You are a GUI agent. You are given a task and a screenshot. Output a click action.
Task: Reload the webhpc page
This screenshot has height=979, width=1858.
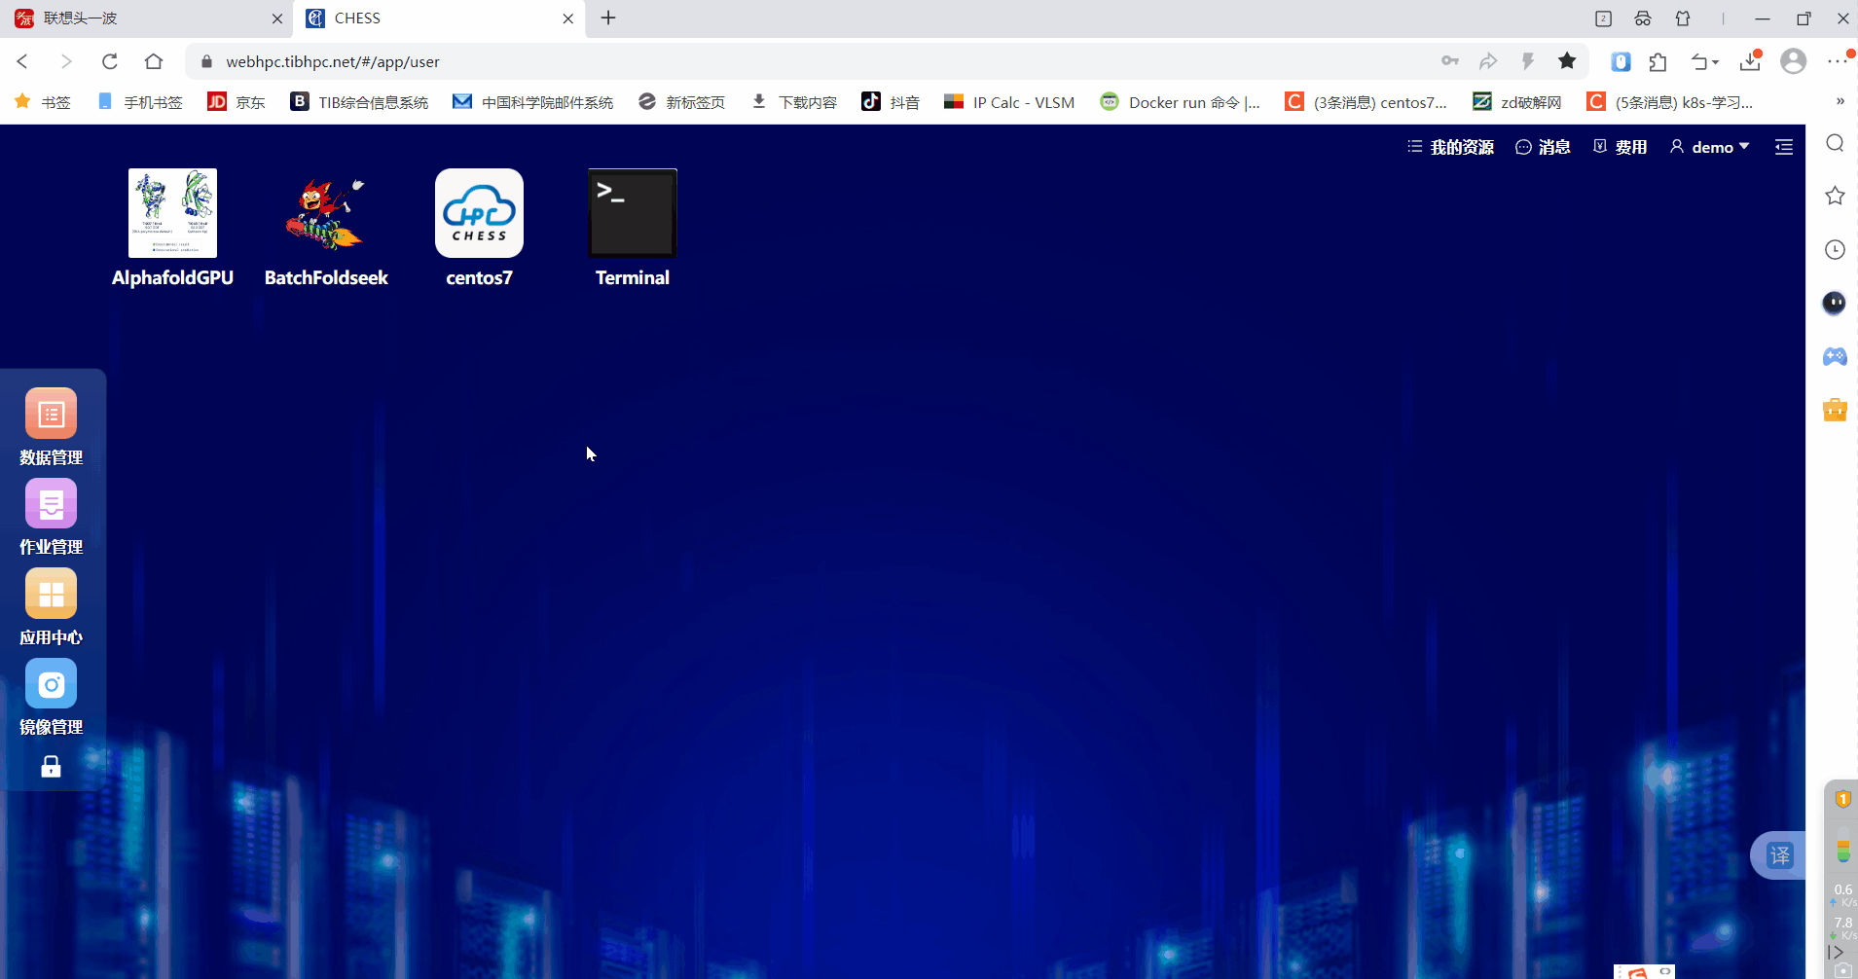110,61
